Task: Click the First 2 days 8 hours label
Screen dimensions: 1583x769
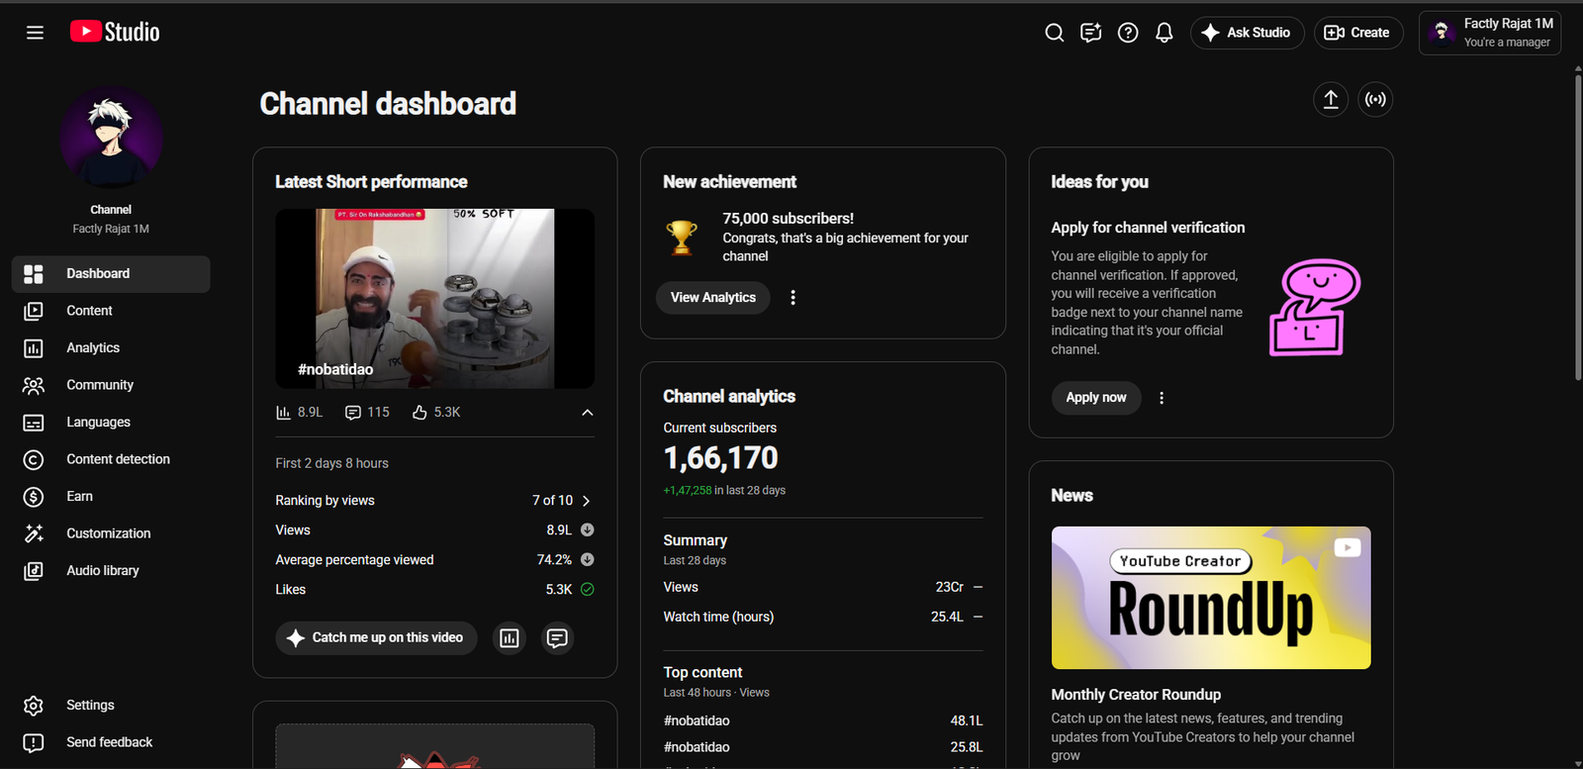Action: pyautogui.click(x=331, y=464)
